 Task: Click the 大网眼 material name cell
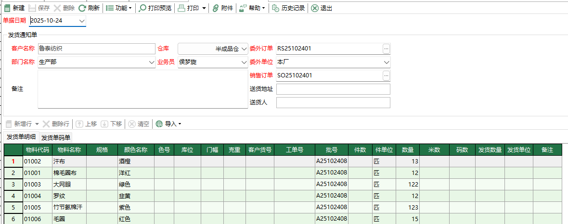tap(69, 185)
